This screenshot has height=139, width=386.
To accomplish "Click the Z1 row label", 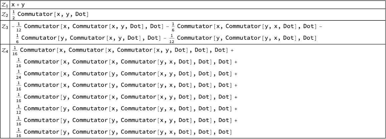I will pyautogui.click(x=5, y=6).
